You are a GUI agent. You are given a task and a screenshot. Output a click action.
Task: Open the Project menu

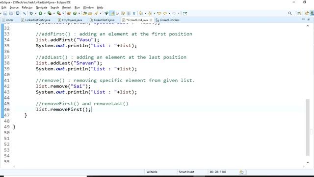(67, 7)
